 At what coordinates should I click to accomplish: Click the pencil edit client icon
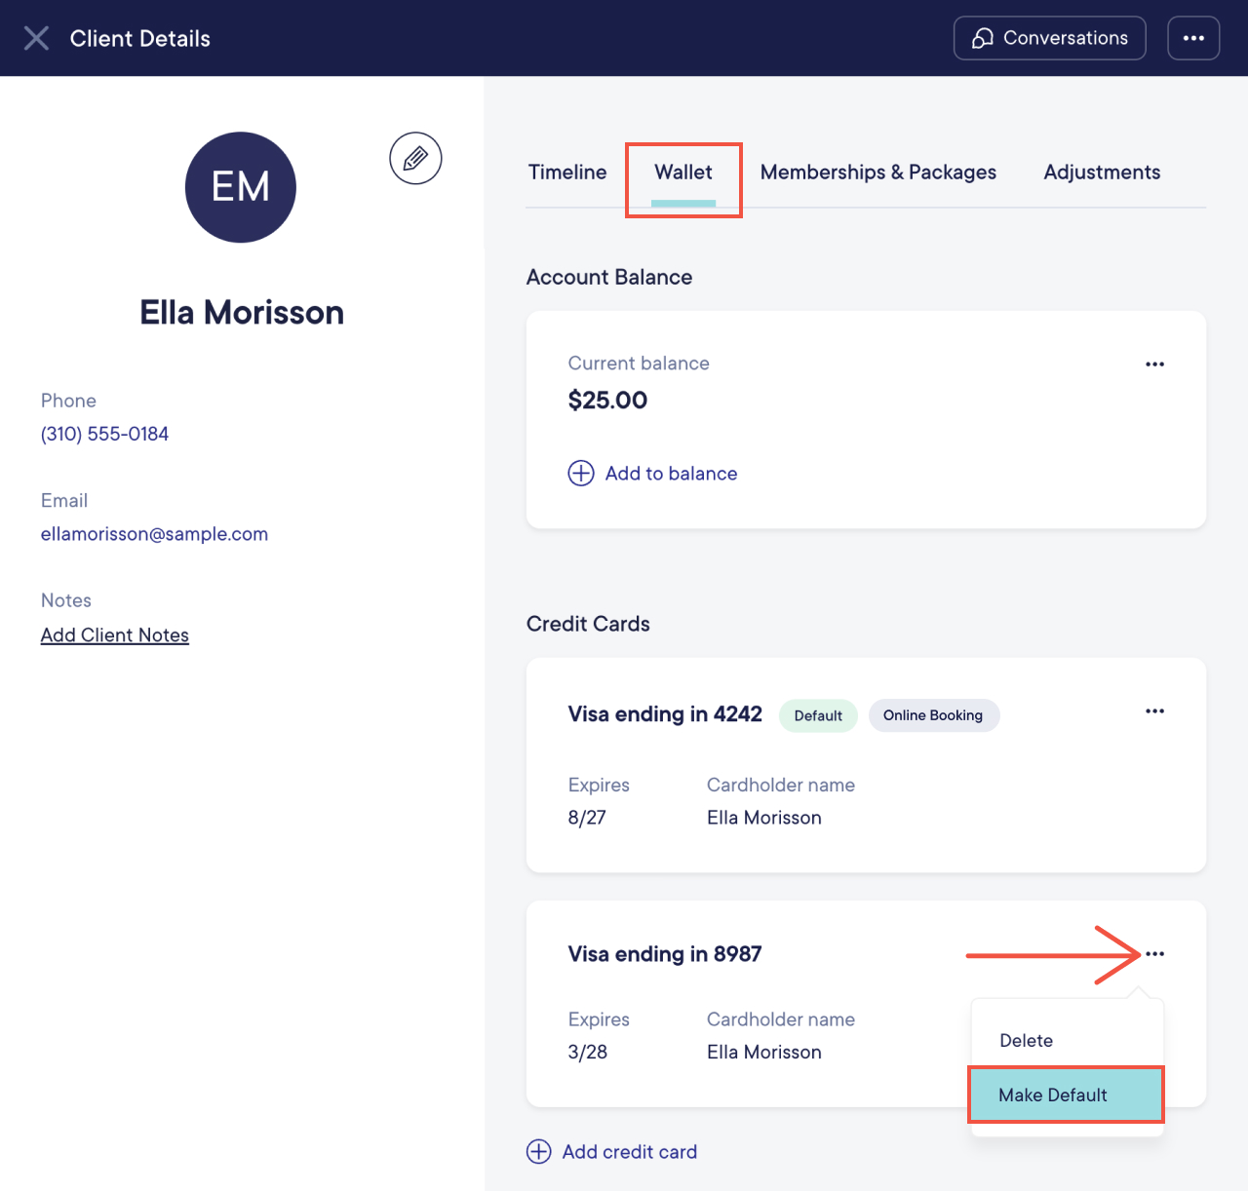coord(415,158)
